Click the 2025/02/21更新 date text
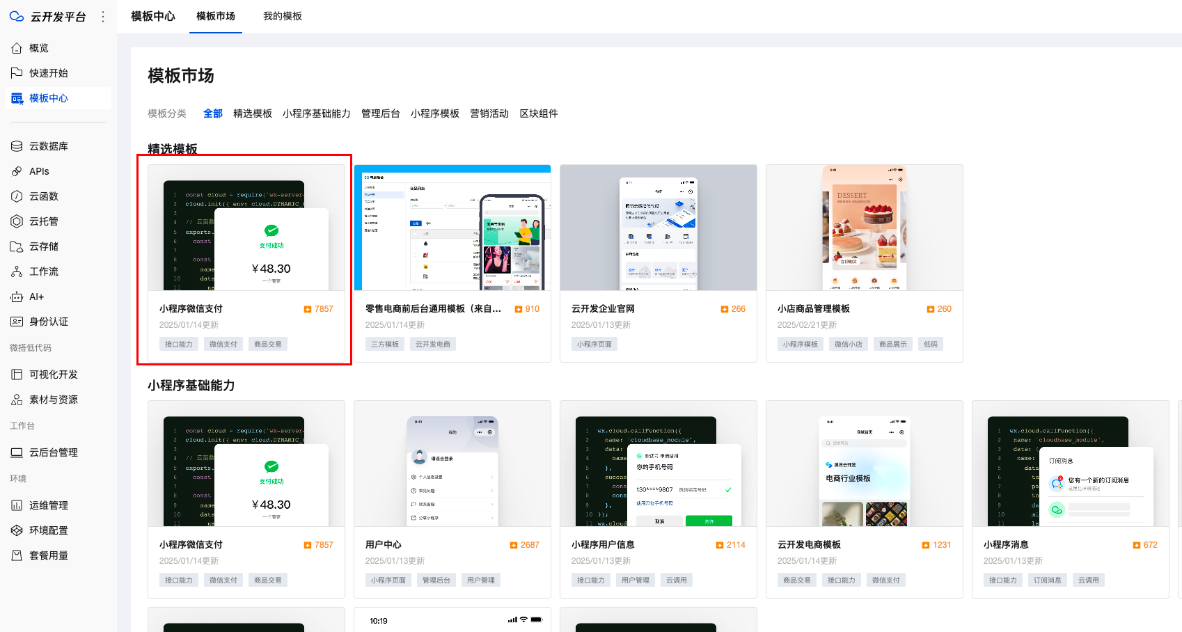This screenshot has height=632, width=1182. pos(807,325)
